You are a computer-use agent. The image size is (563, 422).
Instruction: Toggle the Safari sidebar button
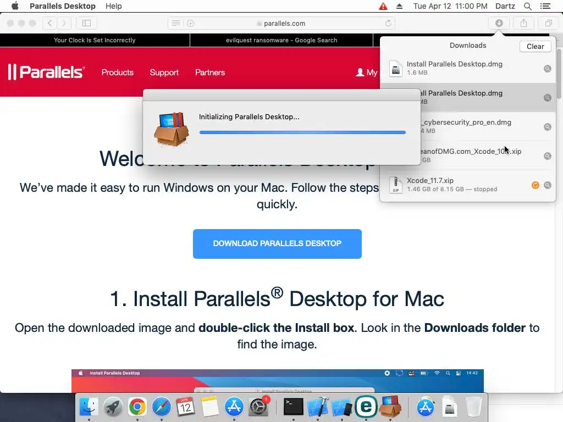coord(86,23)
